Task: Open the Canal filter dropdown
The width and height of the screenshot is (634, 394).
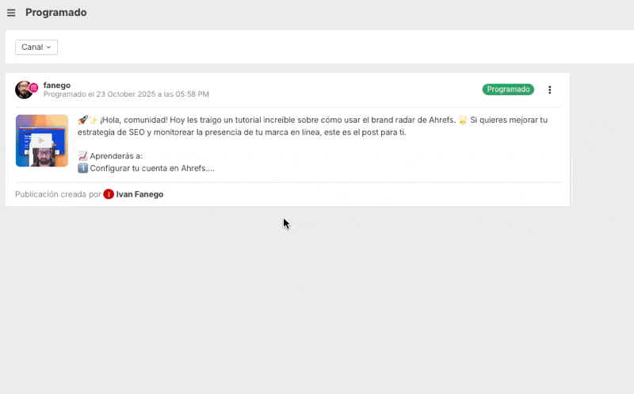Action: pyautogui.click(x=36, y=48)
